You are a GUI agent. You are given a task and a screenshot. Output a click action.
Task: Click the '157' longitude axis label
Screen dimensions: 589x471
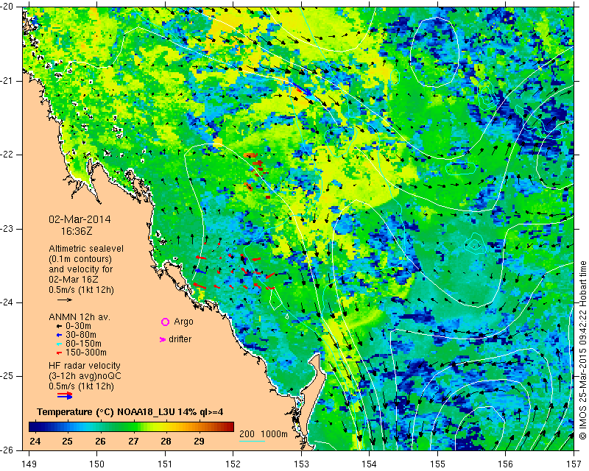(x=574, y=464)
